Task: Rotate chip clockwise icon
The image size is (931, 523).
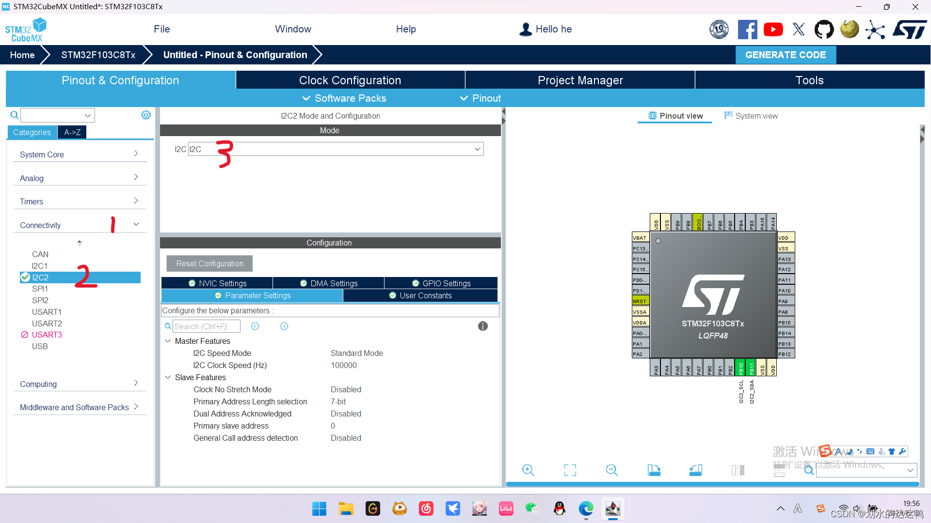Action: coord(654,470)
